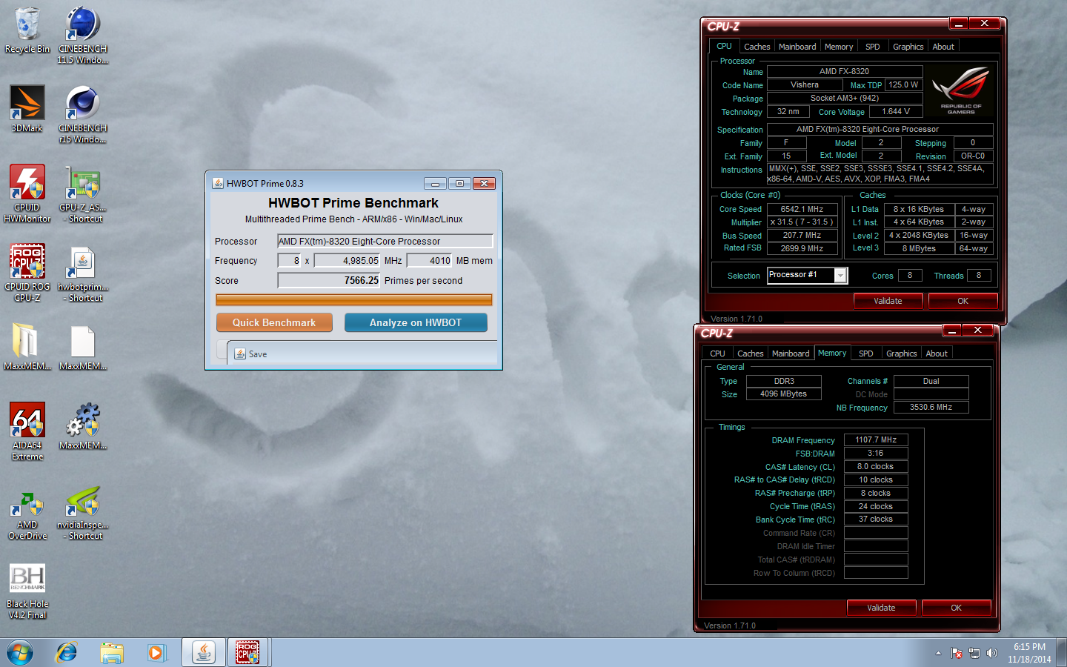Open network tray icon
Screen dimensions: 1067x667
point(974,653)
